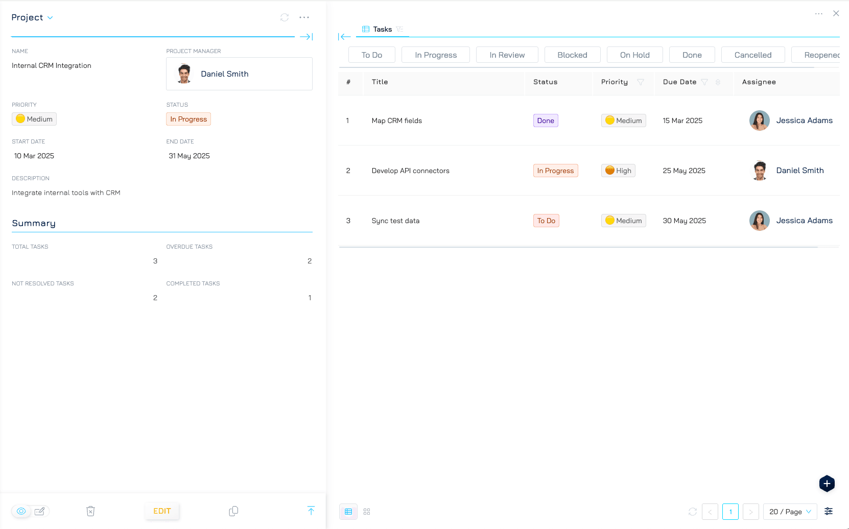Filter tasks by Blocked status
Image resolution: width=849 pixels, height=529 pixels.
(572, 55)
